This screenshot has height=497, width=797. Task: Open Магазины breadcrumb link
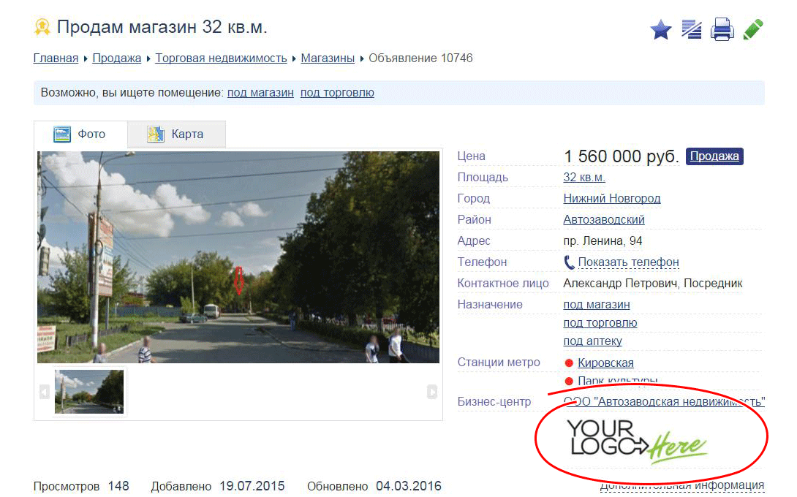[328, 58]
